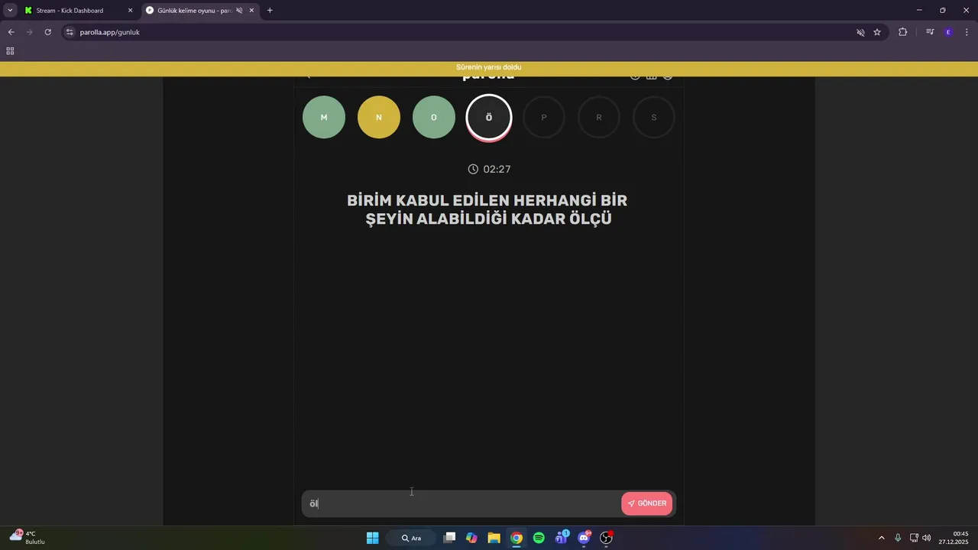Click the microphone tray icon
978x550 pixels.
(x=898, y=538)
